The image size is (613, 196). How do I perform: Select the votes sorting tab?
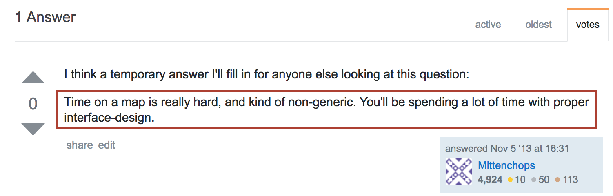(587, 24)
